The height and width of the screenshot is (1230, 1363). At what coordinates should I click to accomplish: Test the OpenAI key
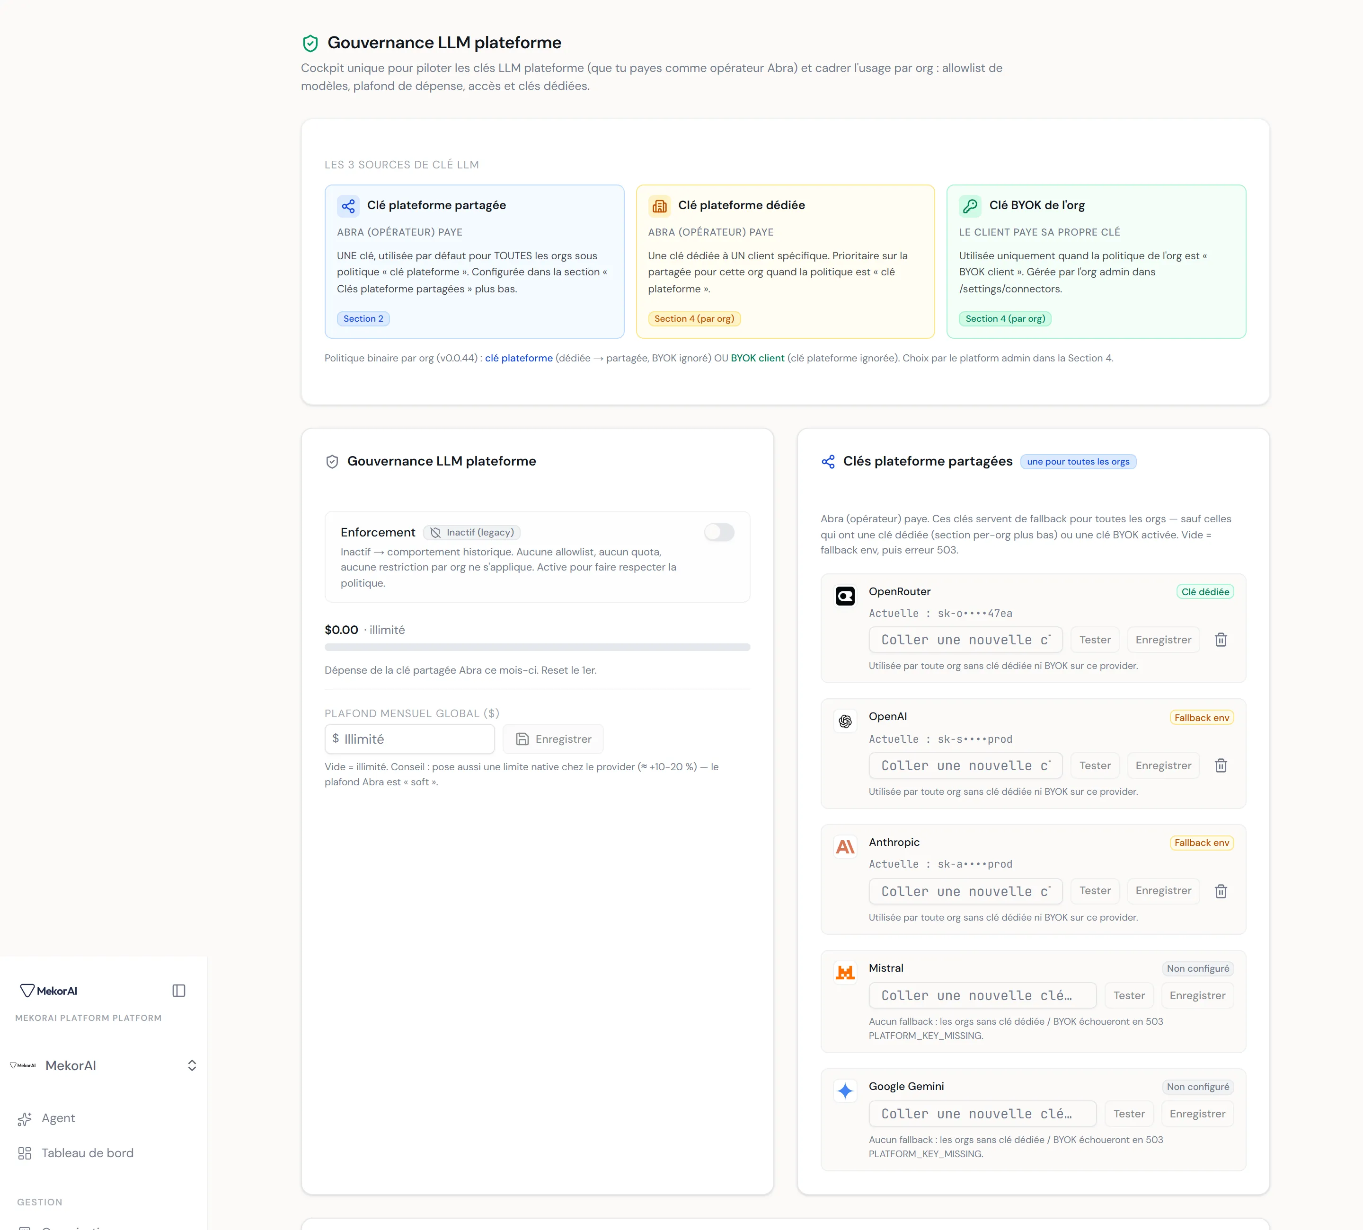(1095, 766)
